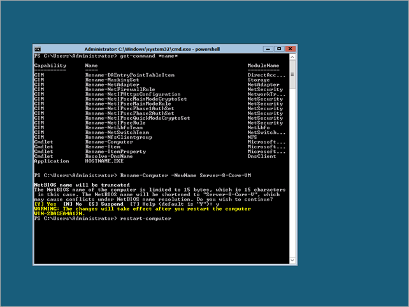Minimize the Administrator cmd.exe window
This screenshot has width=409, height=307.
[x=268, y=49]
